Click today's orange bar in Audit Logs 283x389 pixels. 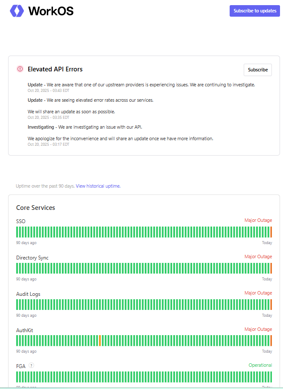(271, 305)
